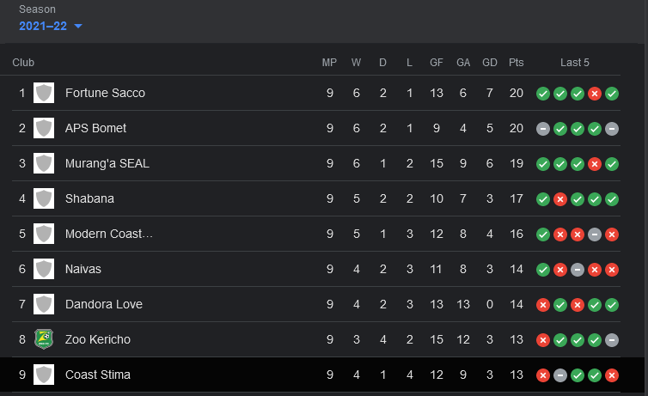Click Fortune Sacco's red loss result icon
648x396 pixels.
pyautogui.click(x=594, y=94)
